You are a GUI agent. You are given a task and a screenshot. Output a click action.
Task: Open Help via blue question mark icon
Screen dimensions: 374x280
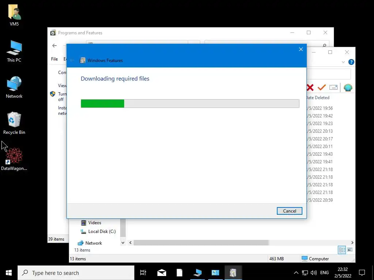click(x=351, y=62)
